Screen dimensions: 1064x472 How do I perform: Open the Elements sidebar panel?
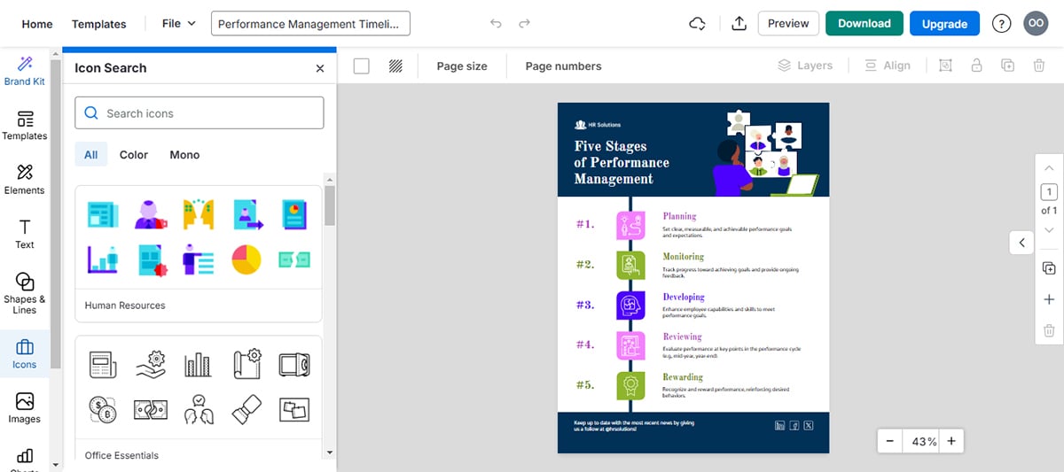[x=25, y=178]
